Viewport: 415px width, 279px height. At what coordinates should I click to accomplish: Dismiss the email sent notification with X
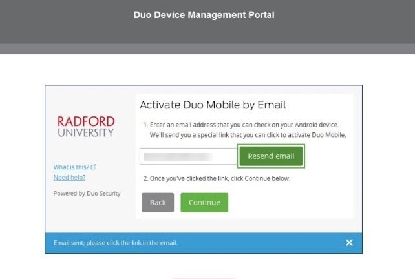click(x=349, y=243)
